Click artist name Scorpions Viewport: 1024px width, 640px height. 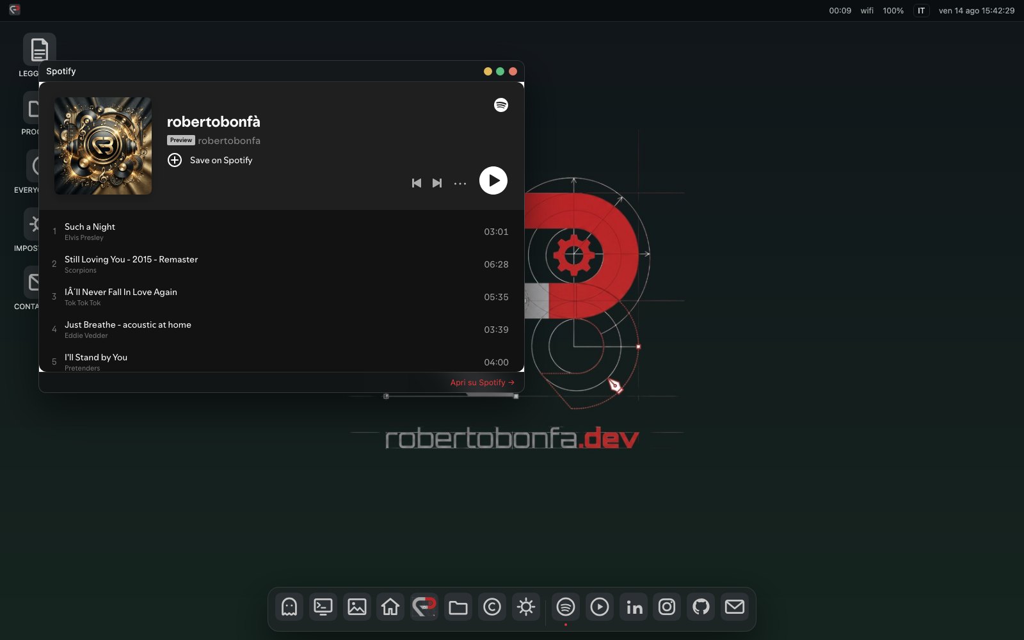tap(81, 270)
